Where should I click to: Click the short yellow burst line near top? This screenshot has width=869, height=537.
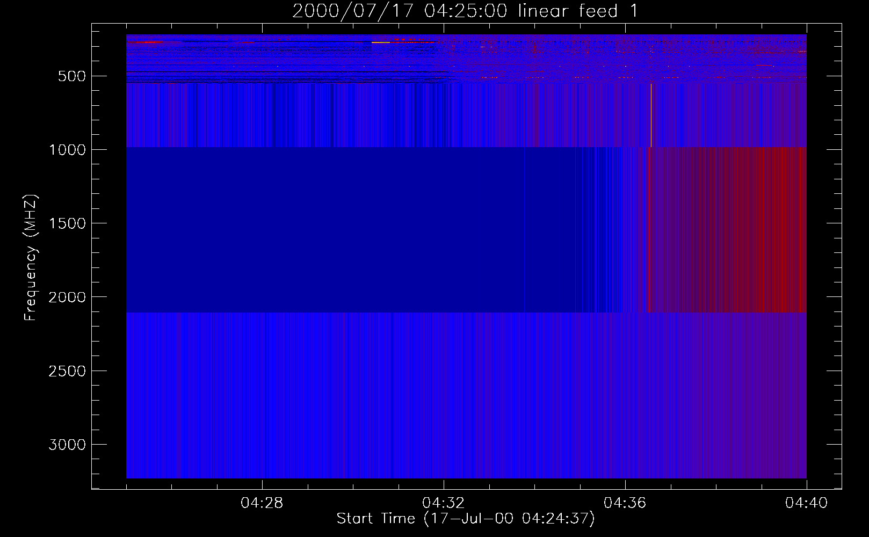[381, 42]
